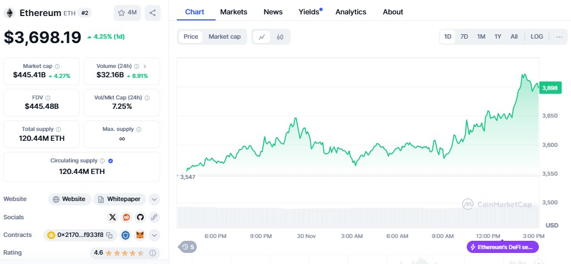Click the 7.25% Vol/Mkt Cap value
The image size is (571, 264).
[122, 107]
